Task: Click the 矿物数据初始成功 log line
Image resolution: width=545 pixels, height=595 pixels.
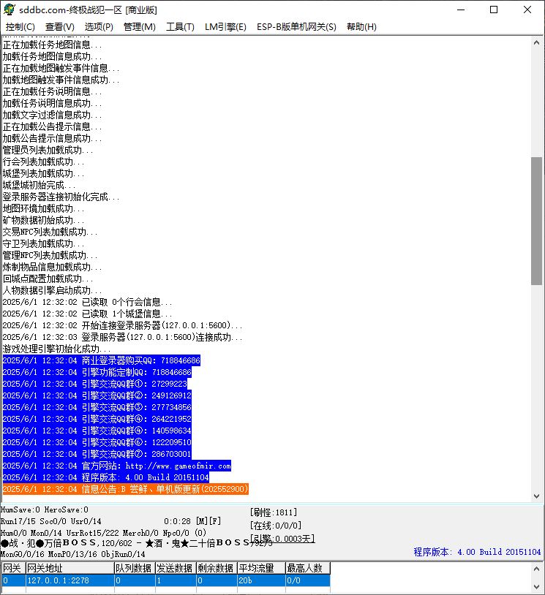Action: [43, 220]
